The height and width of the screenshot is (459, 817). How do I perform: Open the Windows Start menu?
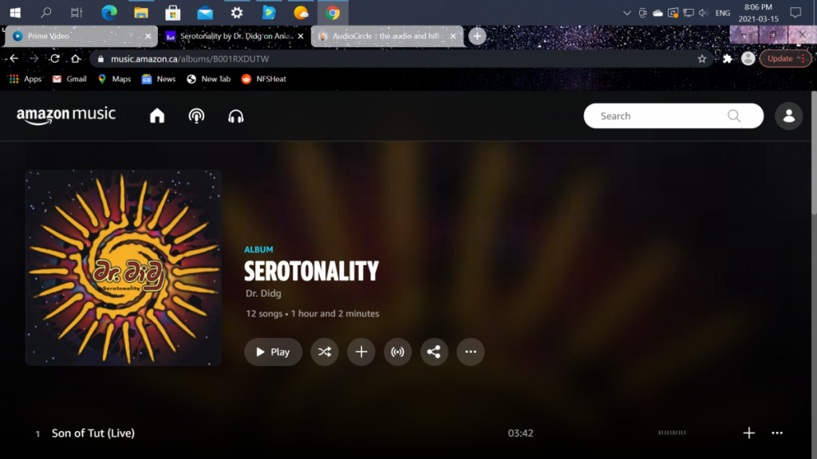[x=15, y=13]
